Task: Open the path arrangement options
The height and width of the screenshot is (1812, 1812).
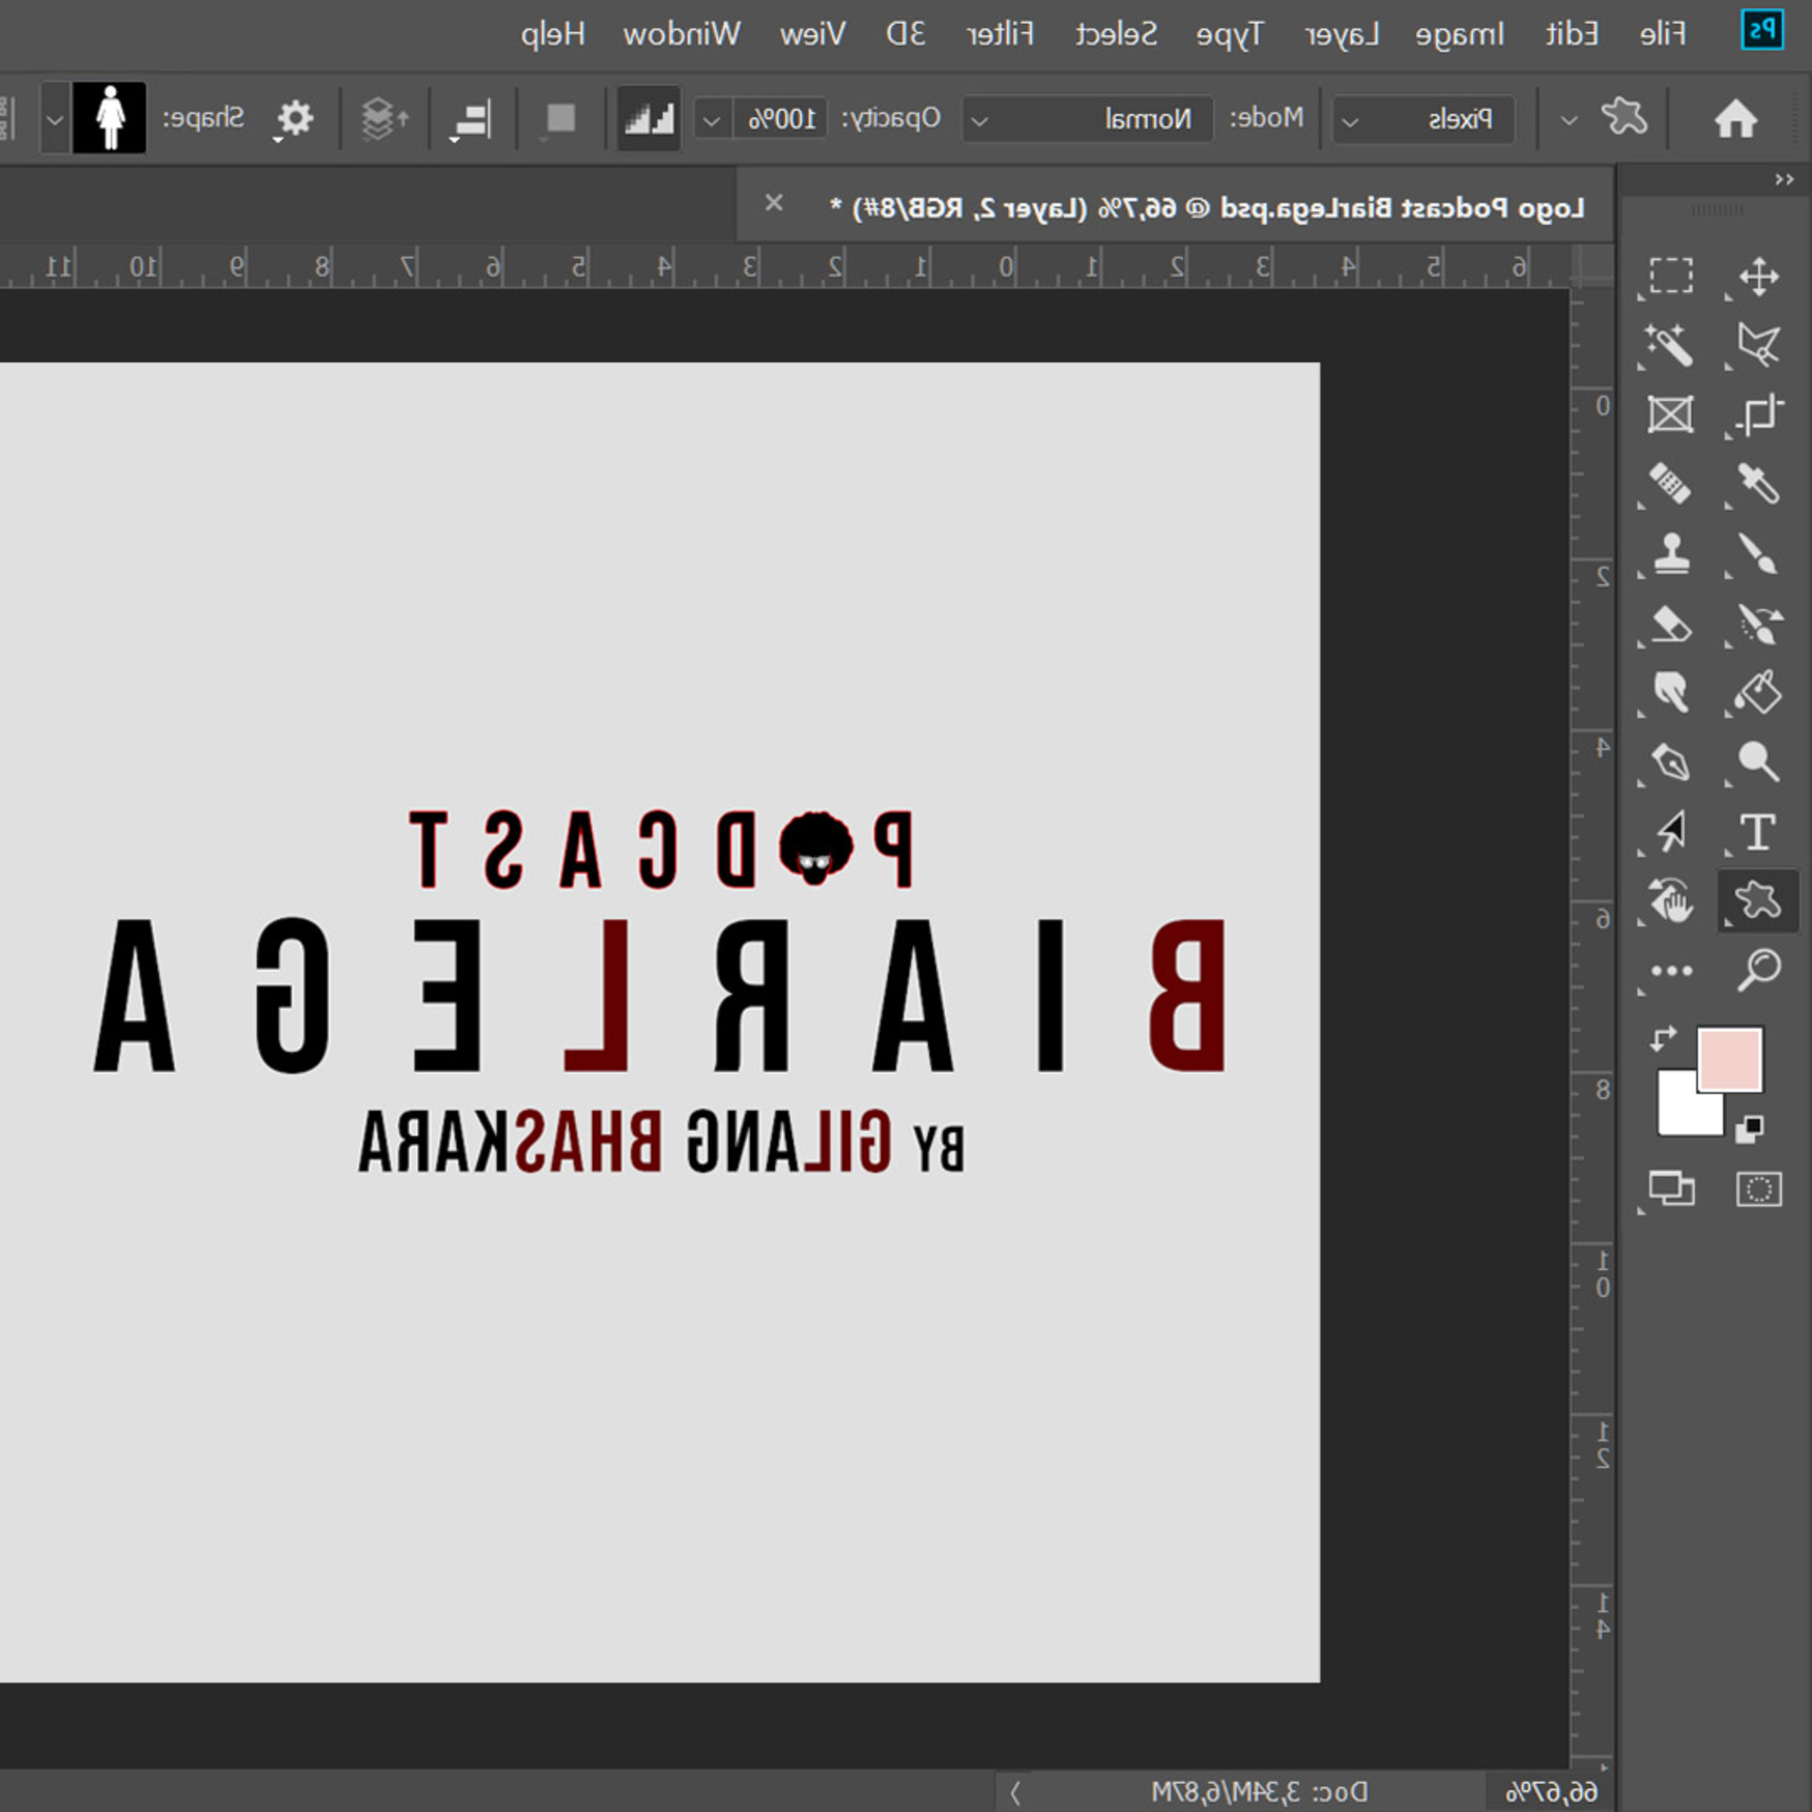Action: 385,119
